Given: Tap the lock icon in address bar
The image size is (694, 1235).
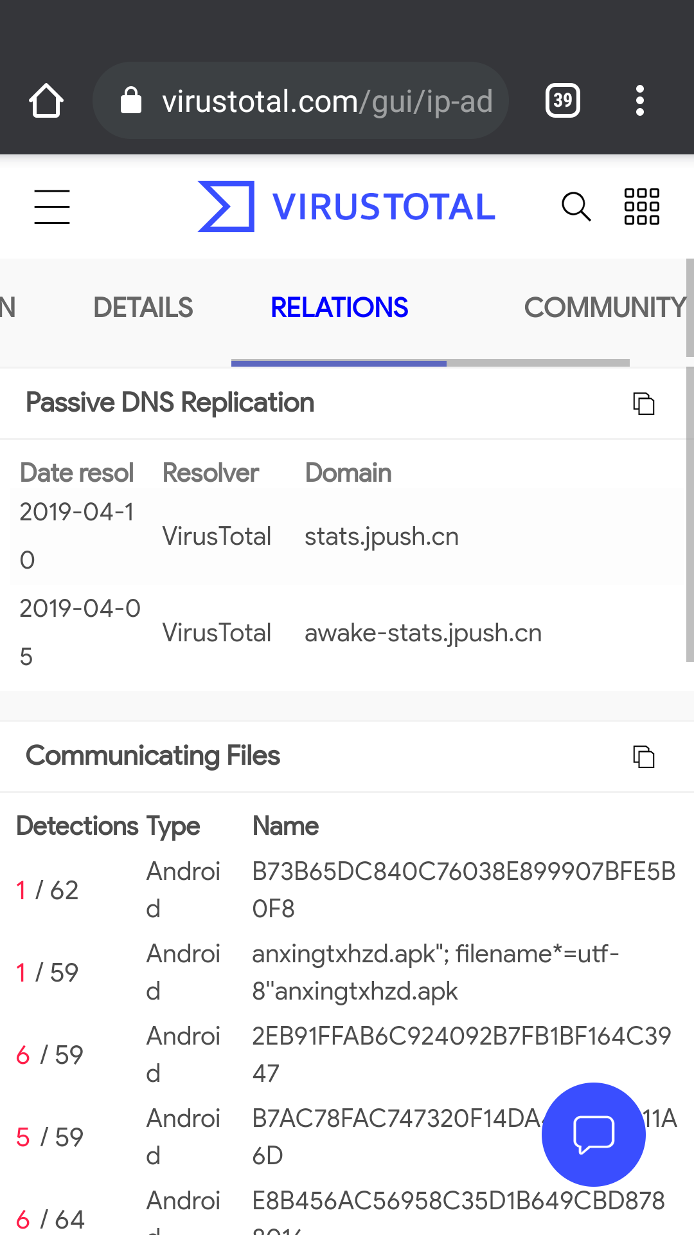Looking at the screenshot, I should click(131, 100).
